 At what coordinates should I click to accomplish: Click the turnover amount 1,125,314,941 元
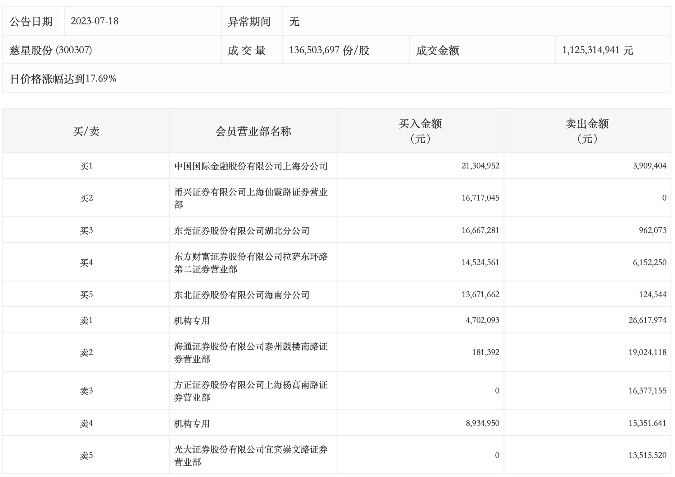597,50
